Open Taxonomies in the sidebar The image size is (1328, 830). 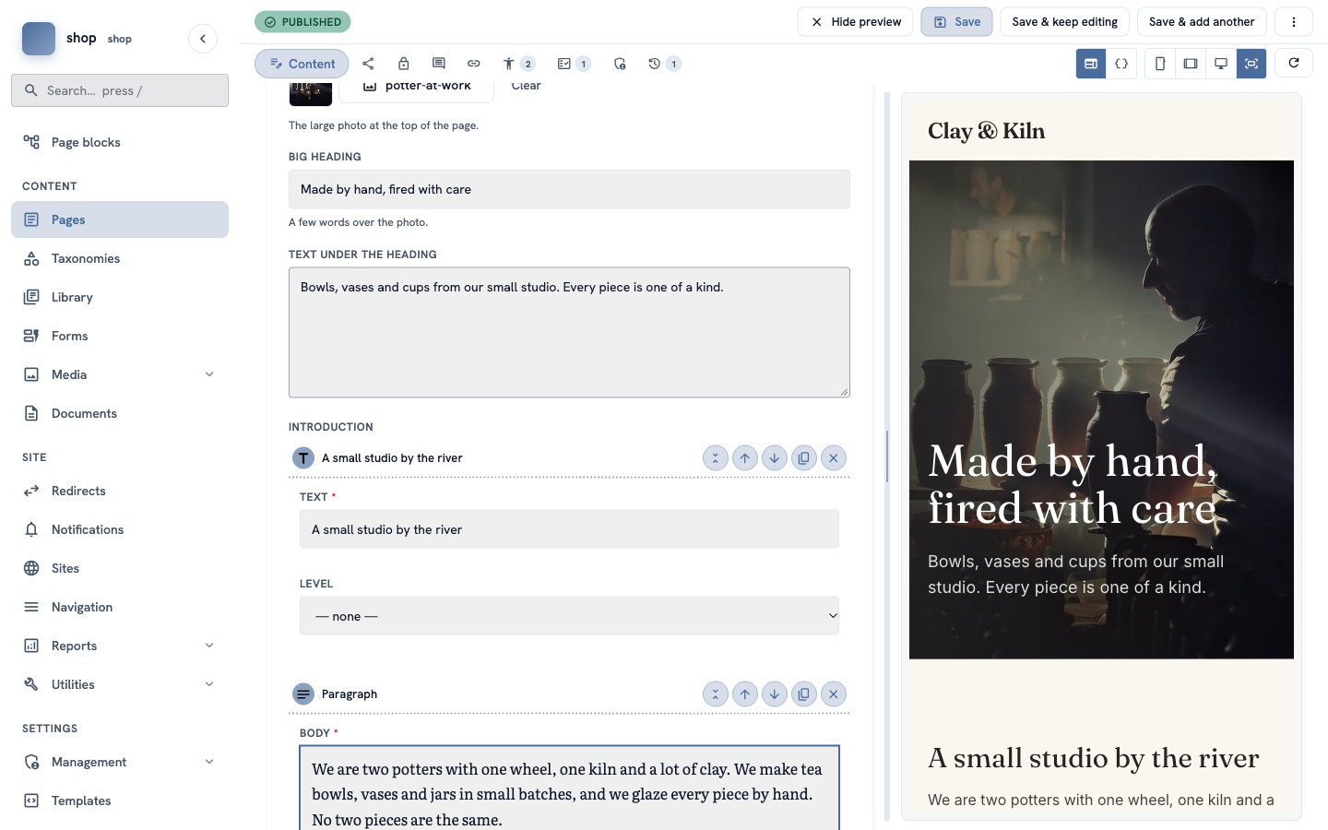click(120, 258)
